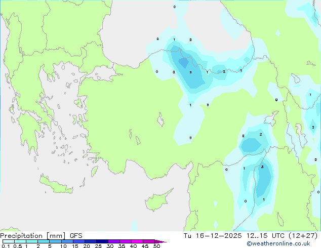This screenshot has width=321, height=248.
Task: Click the legend label '0.1'
Action: (x=6, y=246)
